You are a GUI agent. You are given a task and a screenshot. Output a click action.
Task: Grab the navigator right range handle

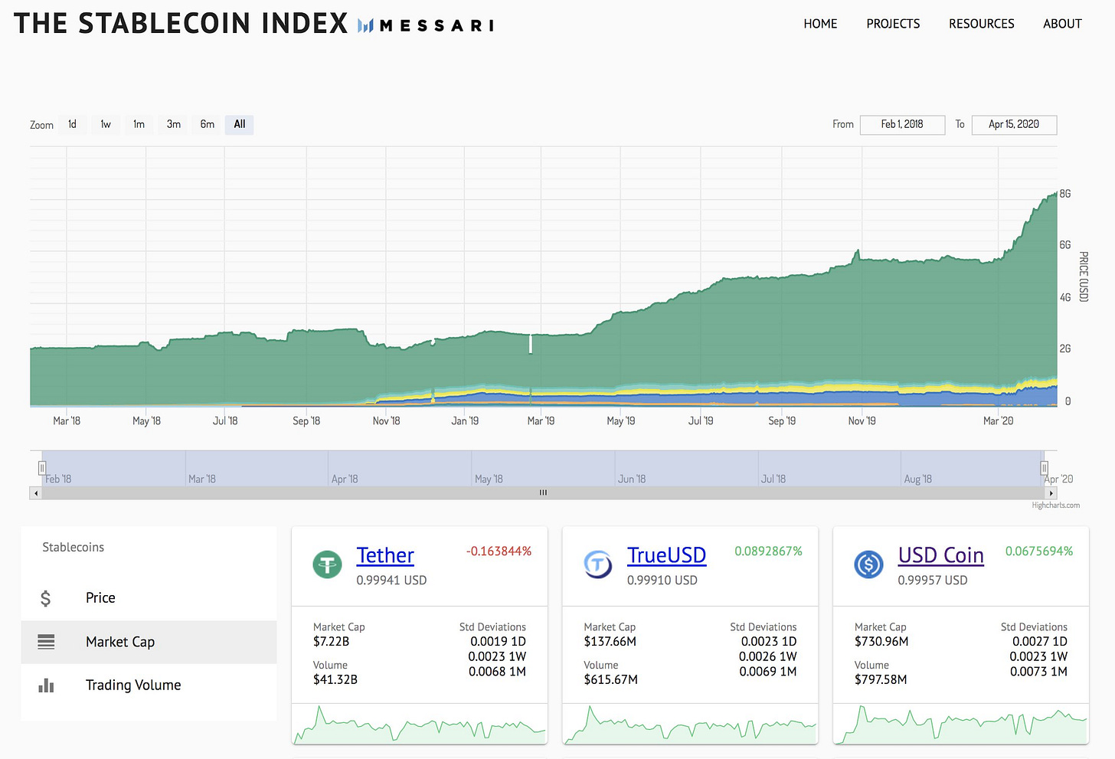pyautogui.click(x=1044, y=468)
